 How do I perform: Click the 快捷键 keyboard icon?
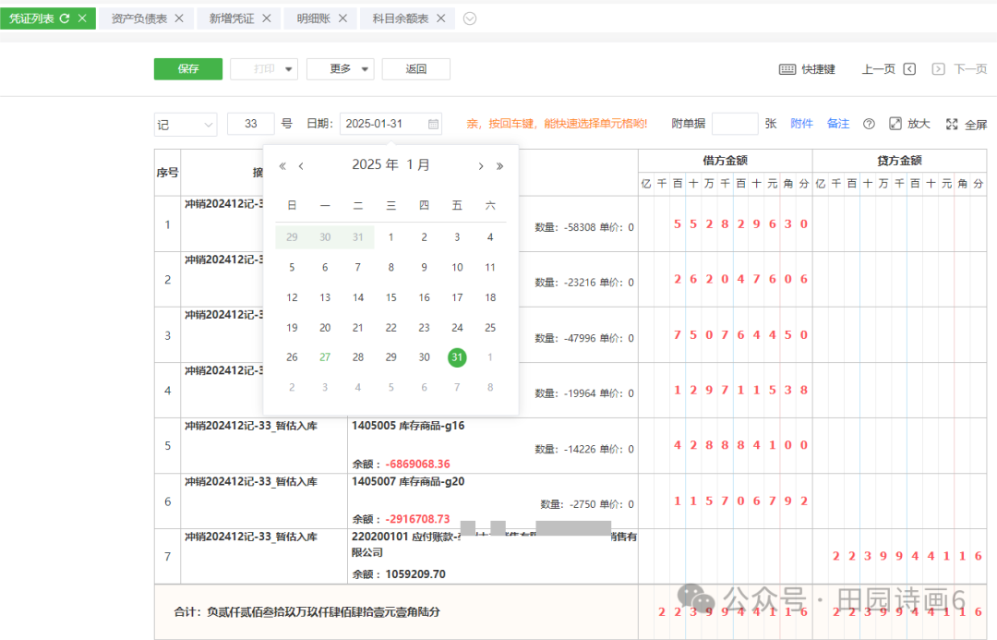click(787, 69)
